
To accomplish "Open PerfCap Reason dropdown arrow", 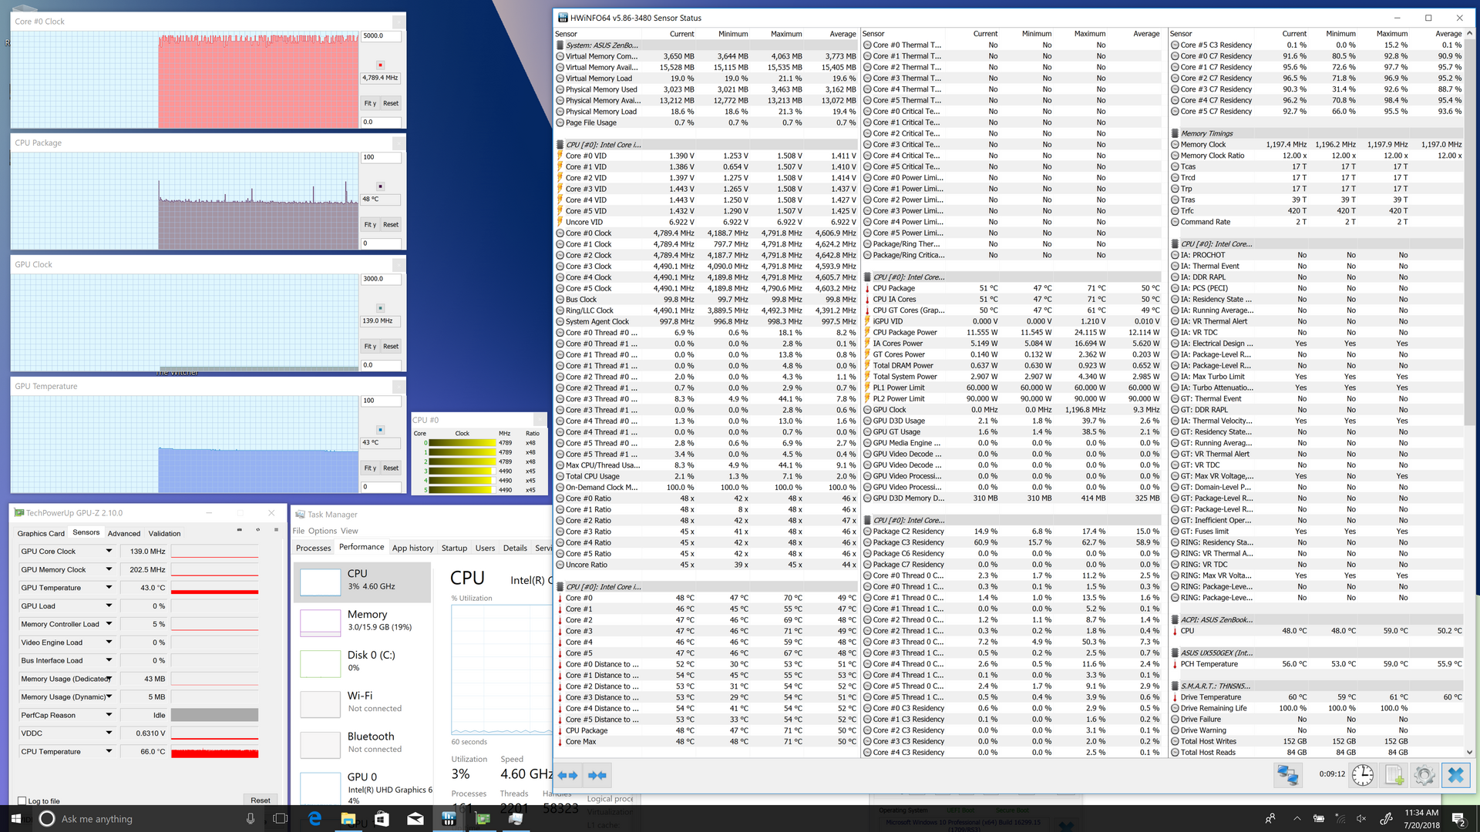I will pyautogui.click(x=109, y=715).
